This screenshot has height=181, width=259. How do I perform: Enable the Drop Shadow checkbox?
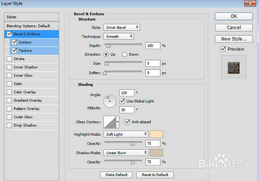click(9, 125)
